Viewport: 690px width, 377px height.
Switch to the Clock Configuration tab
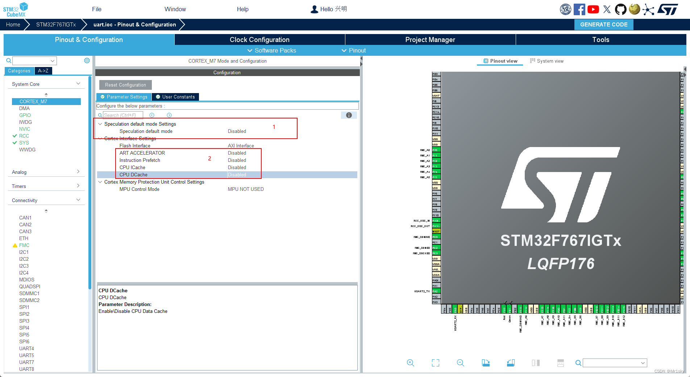point(259,39)
